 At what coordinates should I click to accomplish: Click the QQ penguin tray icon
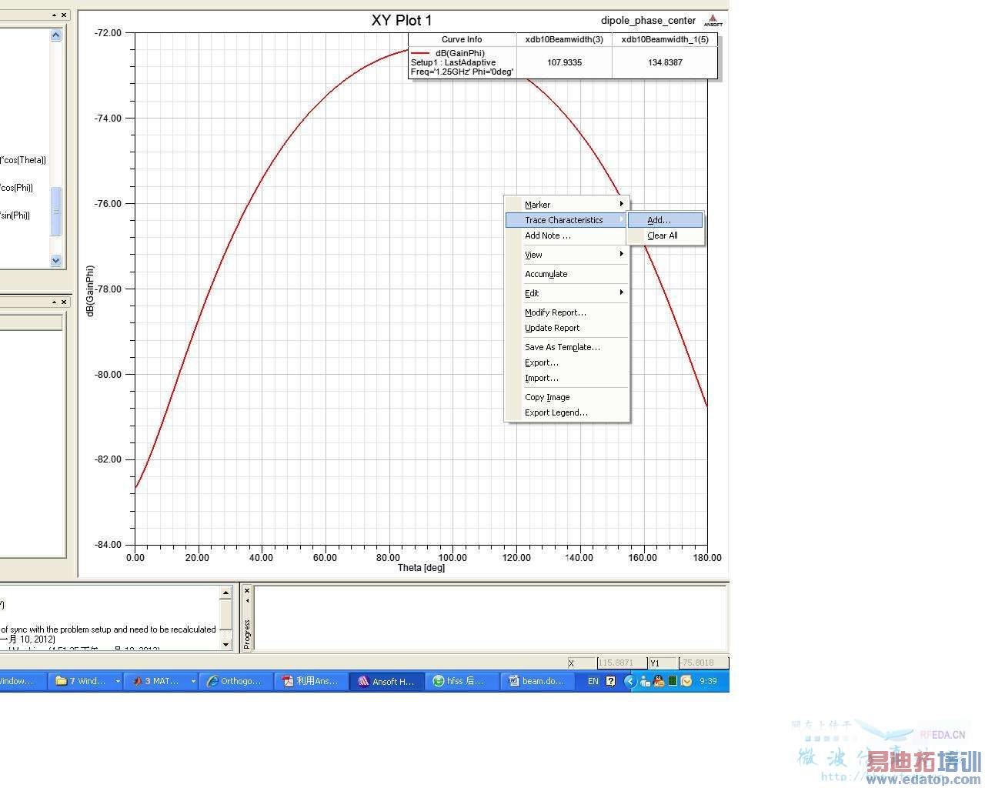[659, 681]
